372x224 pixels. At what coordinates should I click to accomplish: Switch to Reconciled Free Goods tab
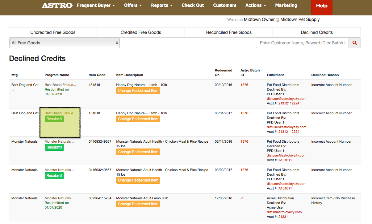click(229, 32)
